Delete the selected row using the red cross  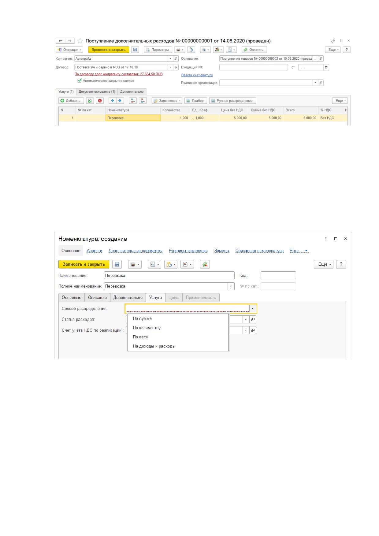[100, 101]
